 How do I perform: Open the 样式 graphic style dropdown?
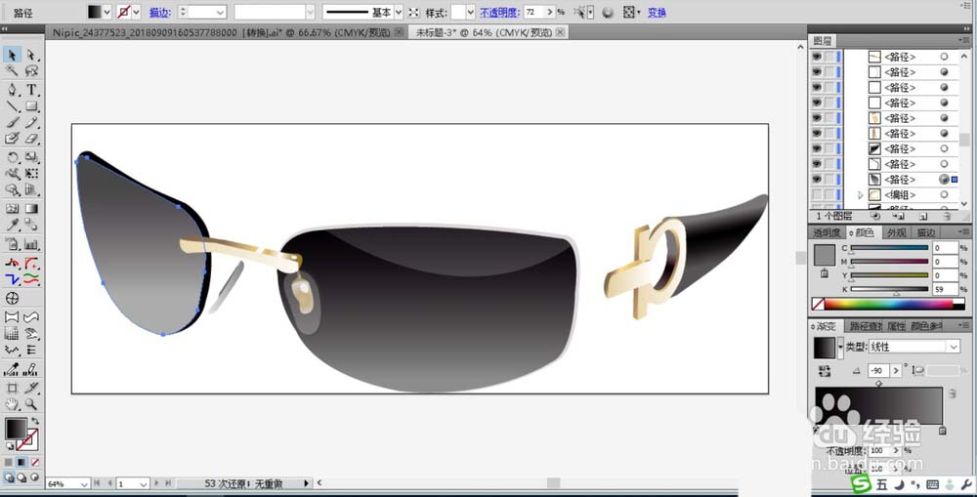(471, 12)
